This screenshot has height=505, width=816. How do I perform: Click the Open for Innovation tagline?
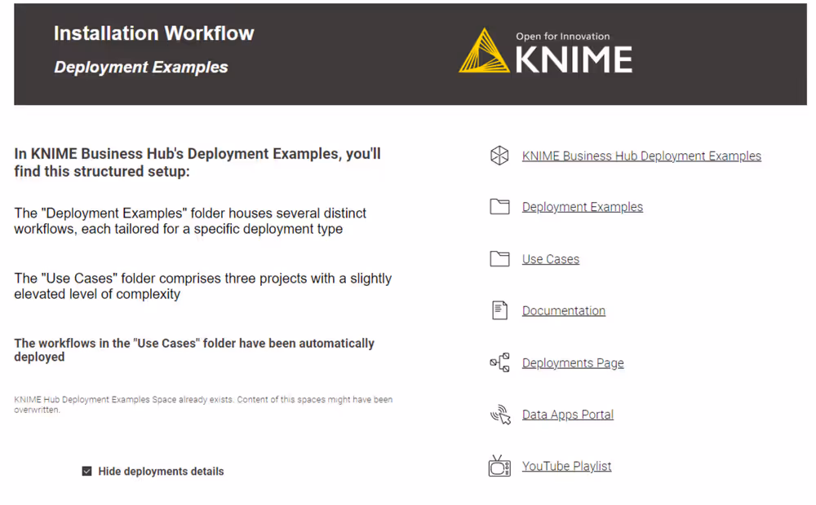(562, 37)
